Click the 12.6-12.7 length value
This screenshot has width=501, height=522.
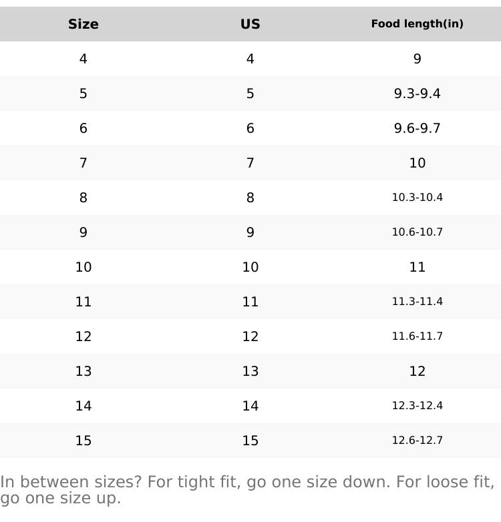click(417, 441)
